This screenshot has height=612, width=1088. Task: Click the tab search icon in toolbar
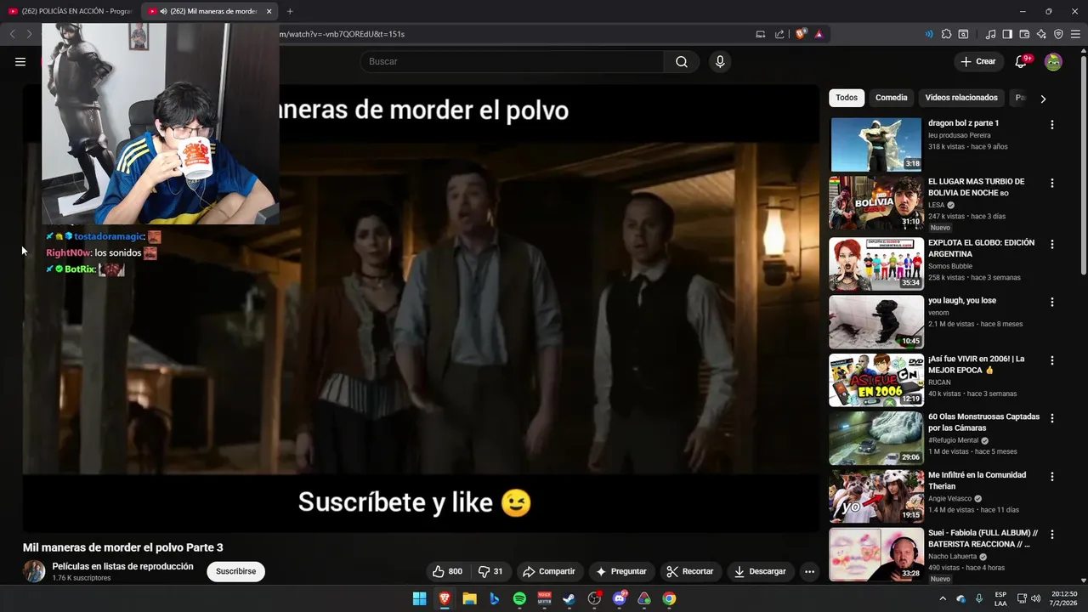[963, 34]
